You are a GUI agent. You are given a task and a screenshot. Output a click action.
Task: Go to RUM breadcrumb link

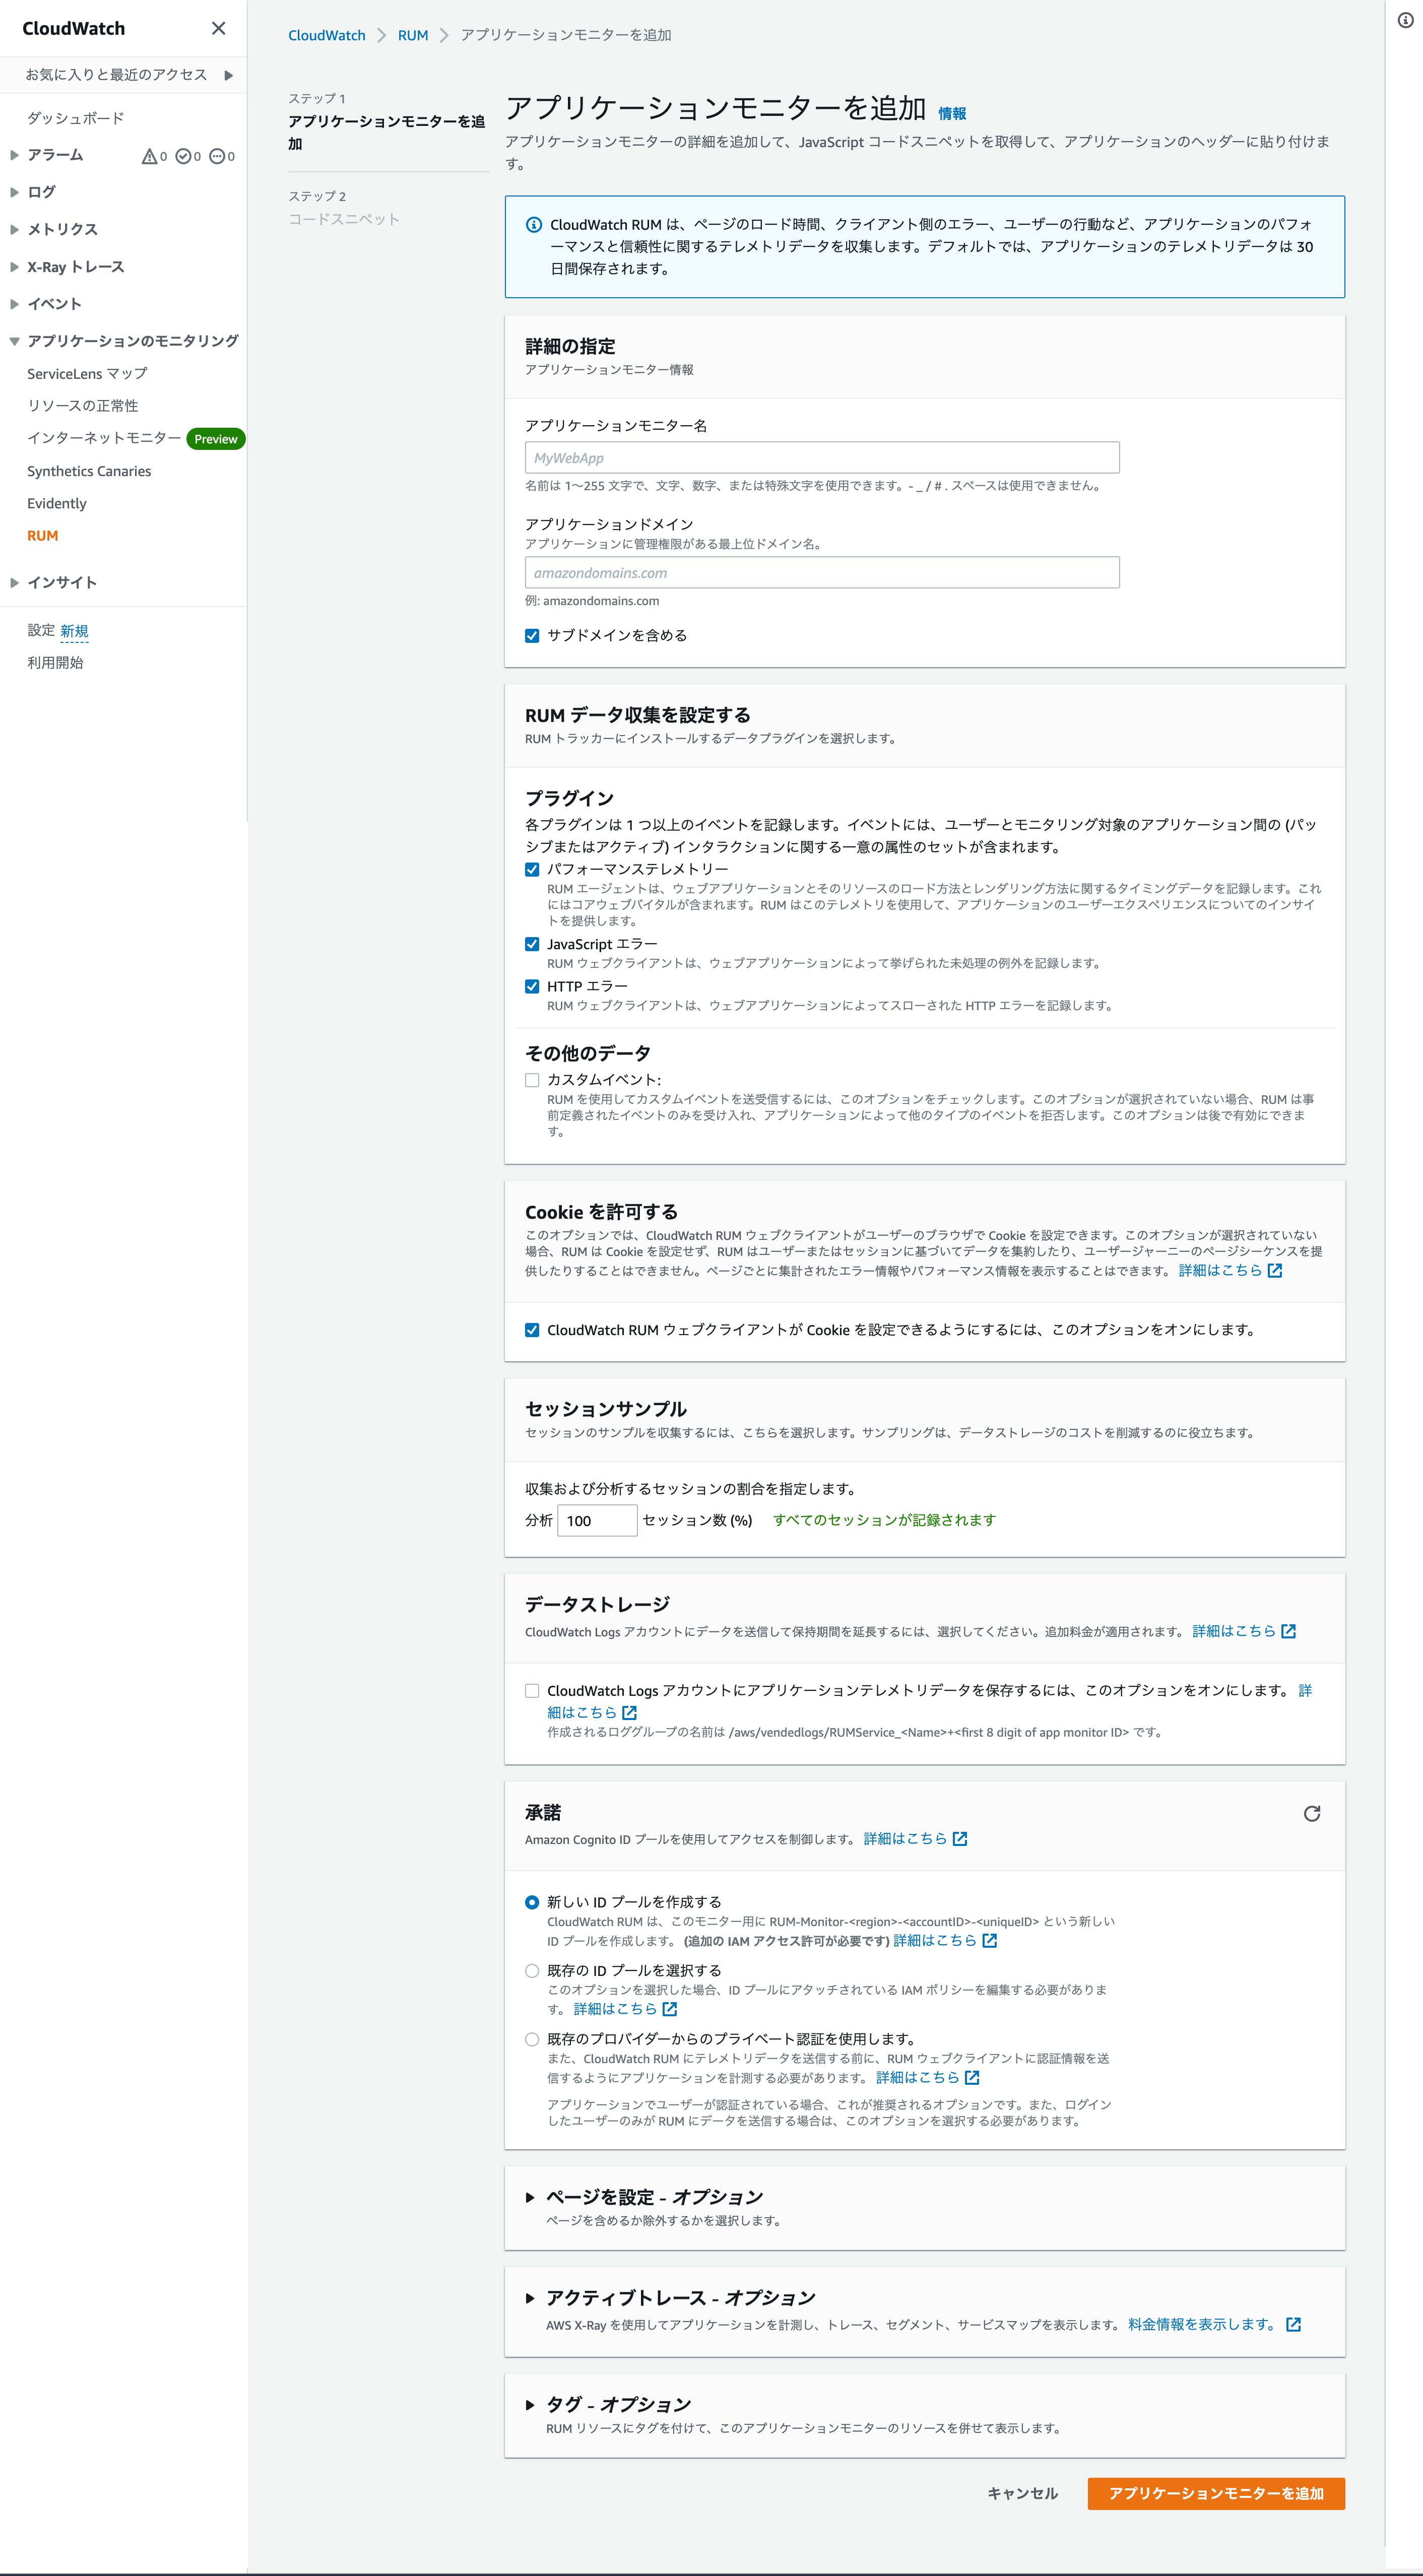[413, 35]
